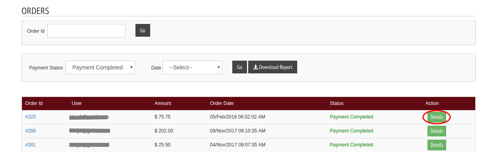This screenshot has height=152, width=492.
Task: Click the Order Id search field
Action: 86,31
